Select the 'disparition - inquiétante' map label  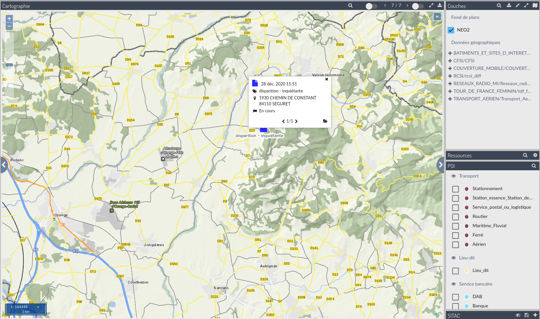259,136
